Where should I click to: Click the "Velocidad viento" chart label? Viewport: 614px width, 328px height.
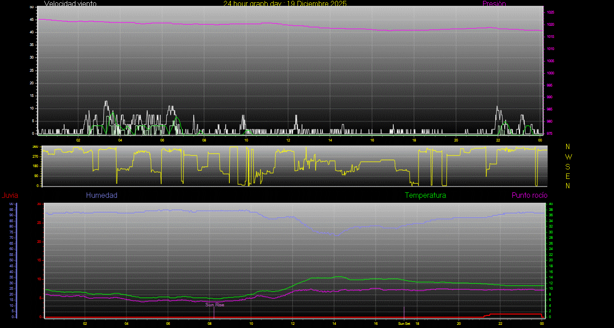point(70,4)
